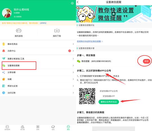
Task: Tap the 我的下载 text label
Action: [57, 36]
